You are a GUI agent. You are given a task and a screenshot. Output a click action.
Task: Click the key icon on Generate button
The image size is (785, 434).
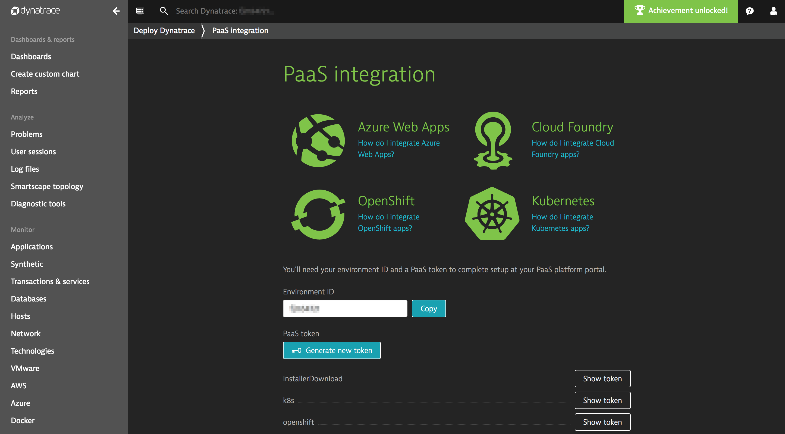296,351
